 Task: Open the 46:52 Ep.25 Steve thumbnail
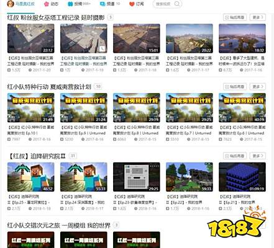(31, 177)
